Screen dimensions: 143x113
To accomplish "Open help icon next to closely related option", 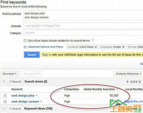I will click(x=92, y=40).
